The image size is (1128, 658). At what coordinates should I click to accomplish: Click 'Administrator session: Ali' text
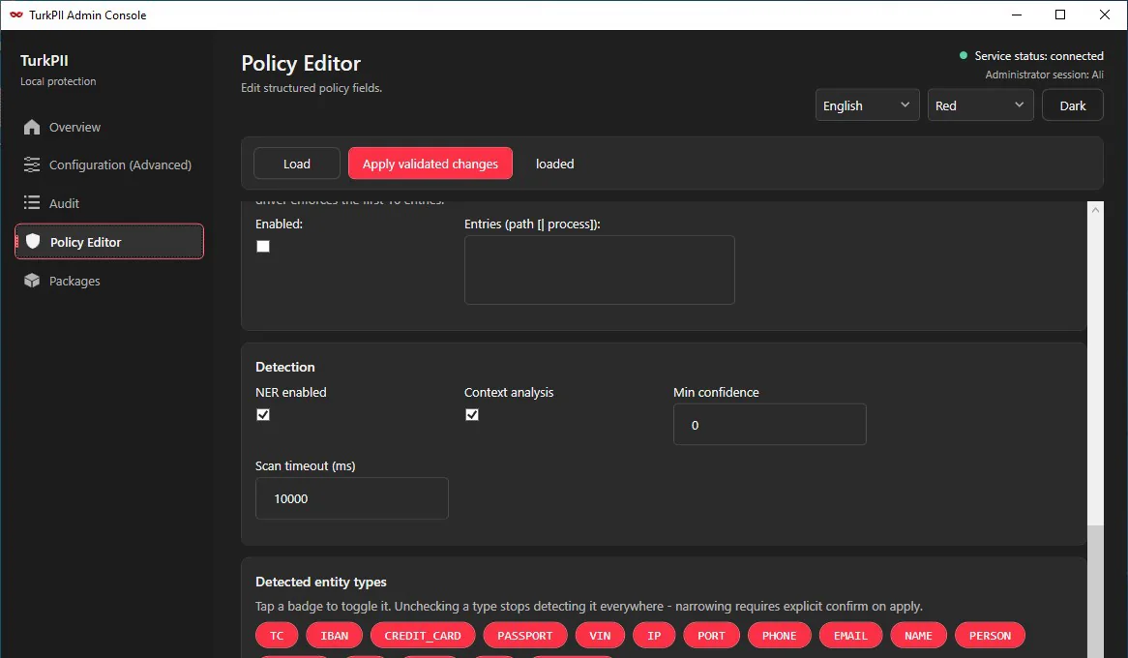click(x=1044, y=75)
